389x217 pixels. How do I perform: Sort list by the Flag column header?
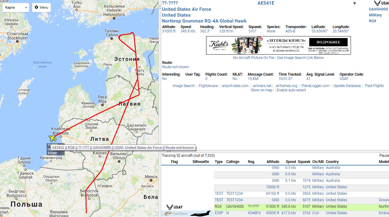coord(174,162)
